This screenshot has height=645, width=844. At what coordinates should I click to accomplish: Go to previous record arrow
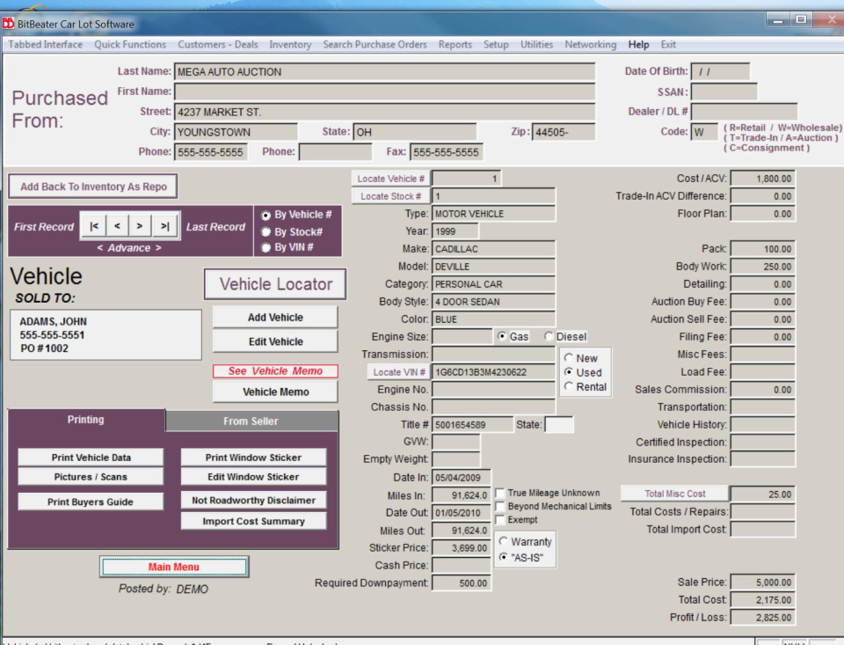[119, 226]
